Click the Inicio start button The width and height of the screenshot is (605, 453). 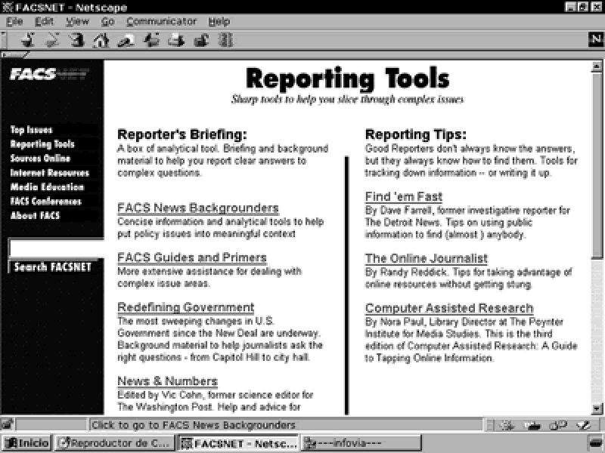tap(26, 443)
